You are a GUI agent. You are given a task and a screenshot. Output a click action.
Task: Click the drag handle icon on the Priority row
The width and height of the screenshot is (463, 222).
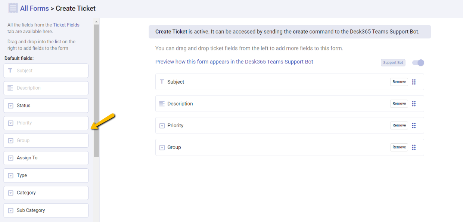pos(414,125)
